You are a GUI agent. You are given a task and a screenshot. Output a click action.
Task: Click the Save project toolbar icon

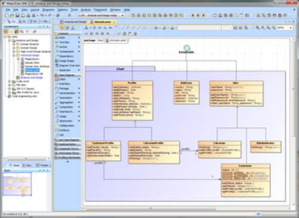[x=17, y=16]
